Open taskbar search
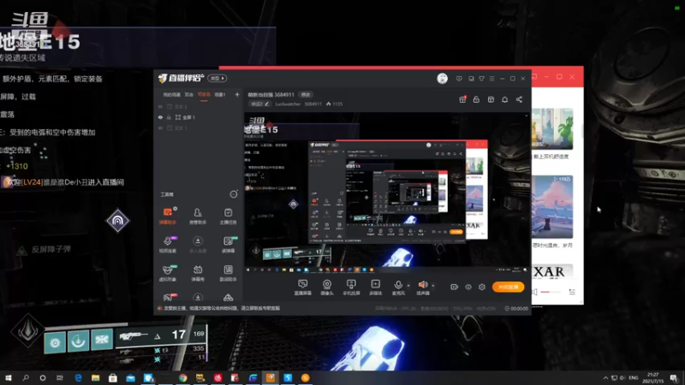 click(x=26, y=378)
